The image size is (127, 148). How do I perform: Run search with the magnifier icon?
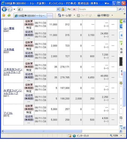pos(120,9)
